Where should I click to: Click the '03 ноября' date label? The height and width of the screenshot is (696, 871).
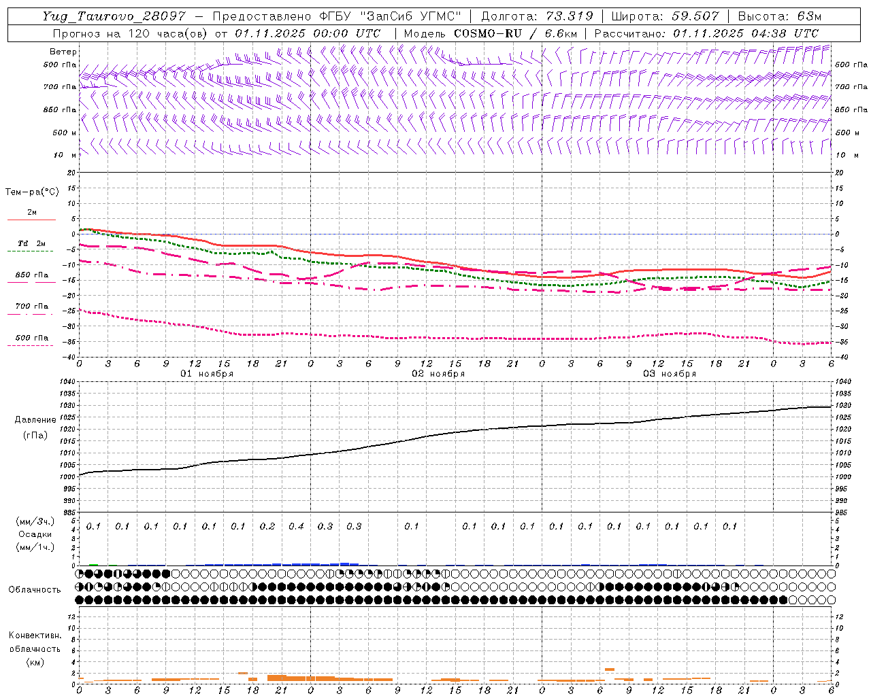click(x=670, y=374)
